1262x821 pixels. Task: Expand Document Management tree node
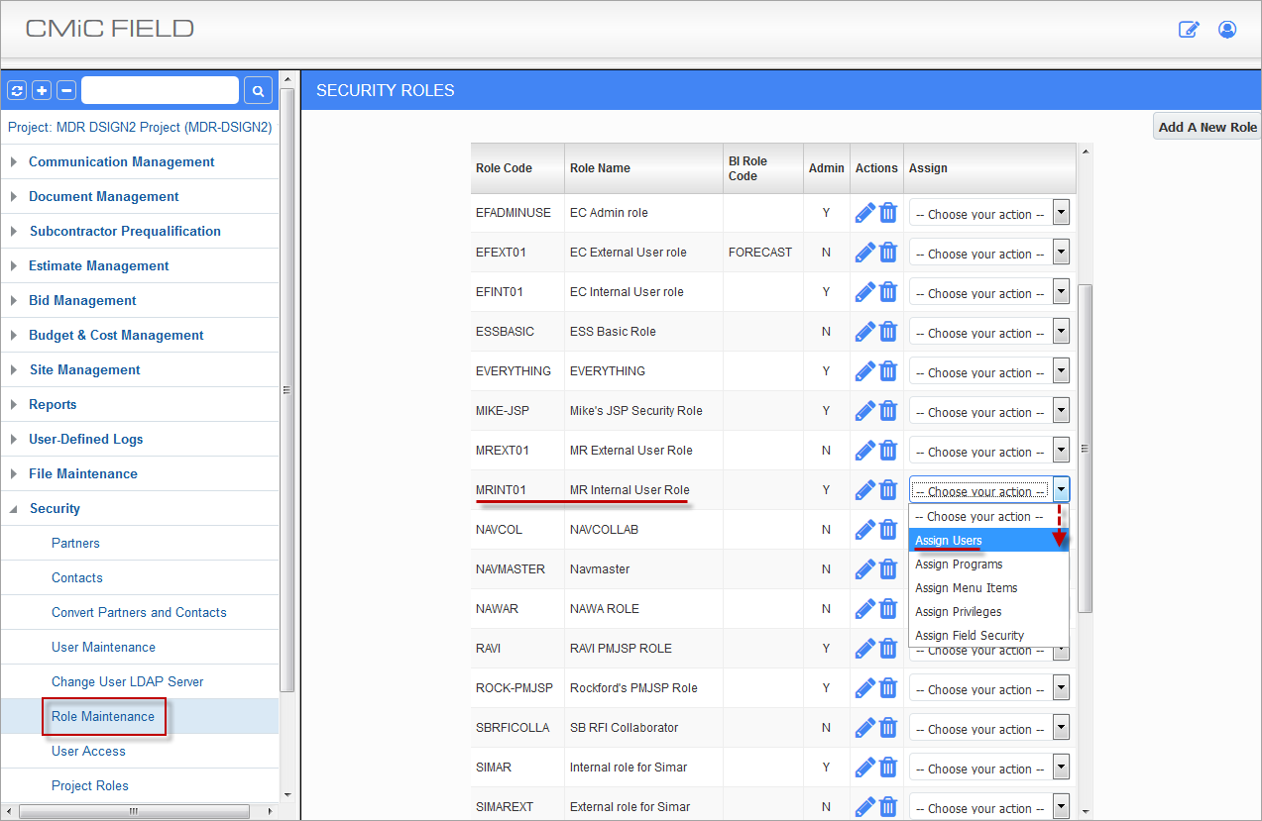14,196
